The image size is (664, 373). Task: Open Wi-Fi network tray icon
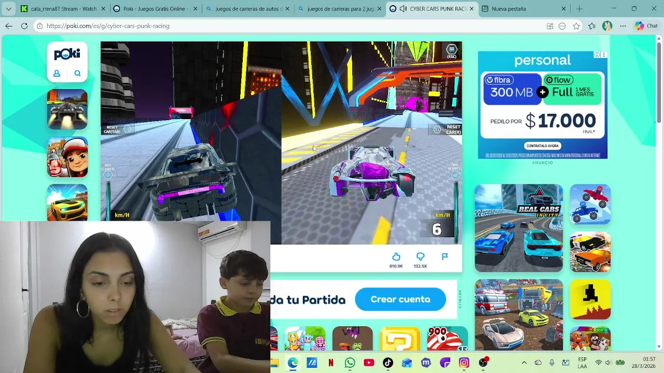pos(599,363)
